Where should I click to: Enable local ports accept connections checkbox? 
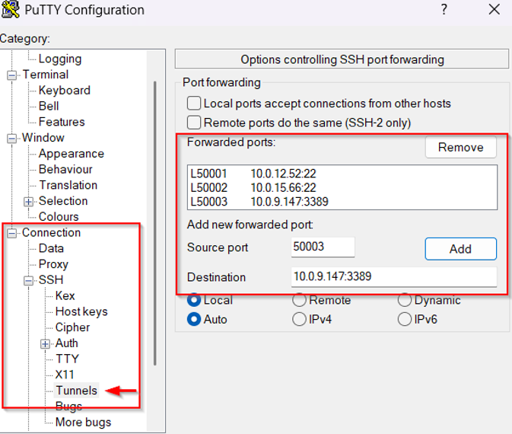pos(194,104)
